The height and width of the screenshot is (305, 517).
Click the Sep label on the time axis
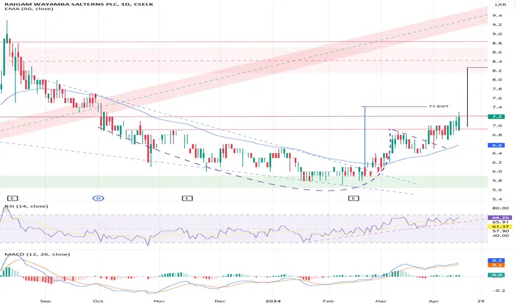pos(45,301)
